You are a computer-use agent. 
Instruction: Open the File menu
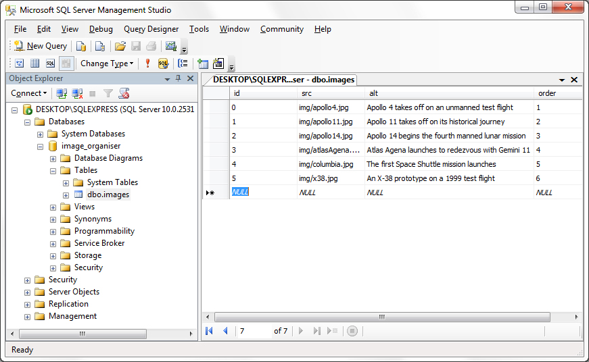20,29
